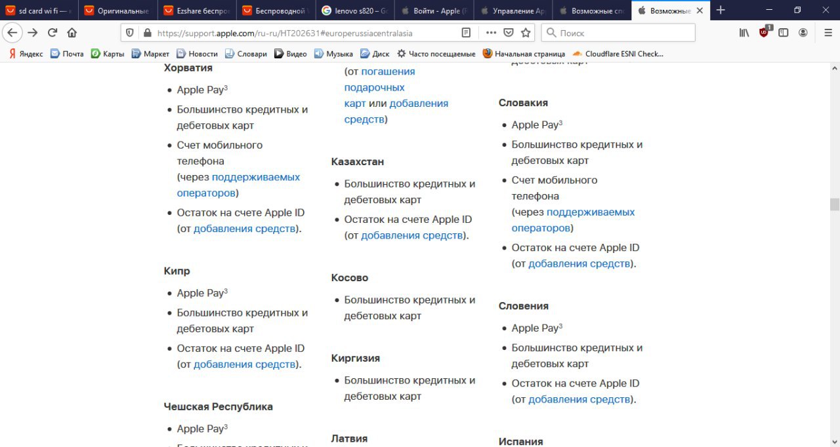The height and width of the screenshot is (447, 840).
Task: Click the scrollbar down arrow
Action: pos(835,441)
